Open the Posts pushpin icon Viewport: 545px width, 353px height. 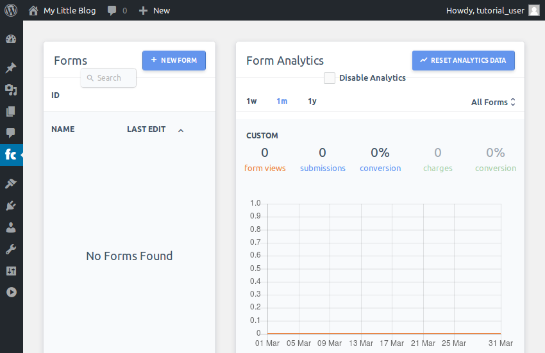11,68
